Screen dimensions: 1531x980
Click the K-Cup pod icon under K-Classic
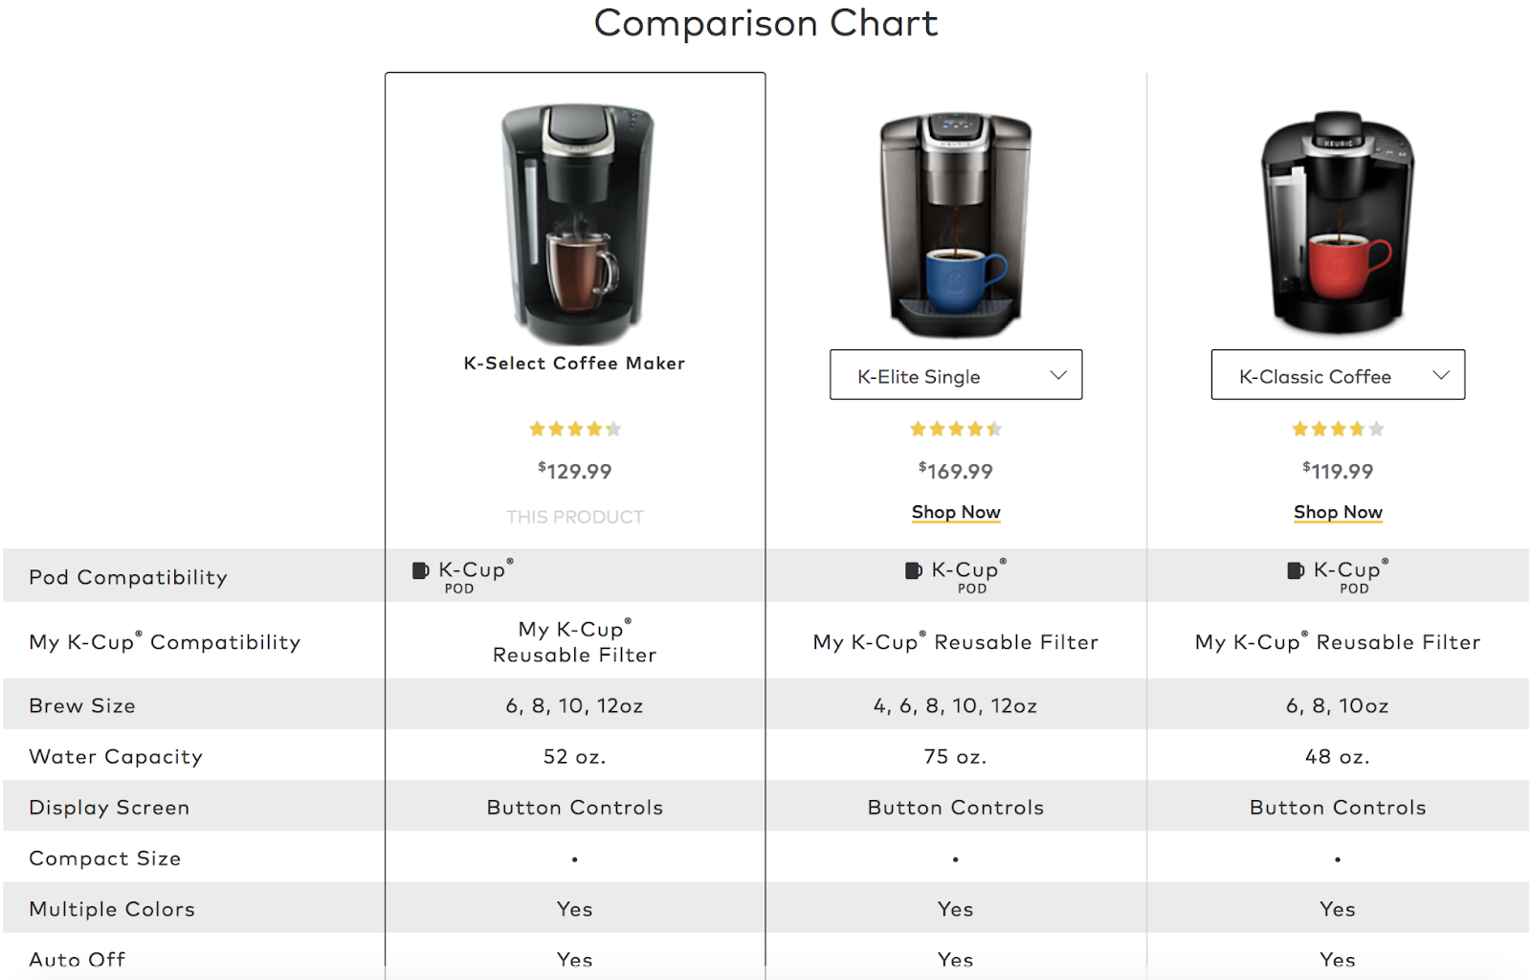[x=1297, y=569]
